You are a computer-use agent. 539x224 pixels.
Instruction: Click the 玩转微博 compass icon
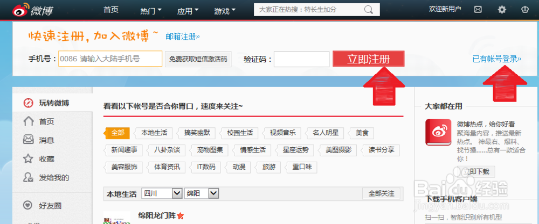click(28, 103)
